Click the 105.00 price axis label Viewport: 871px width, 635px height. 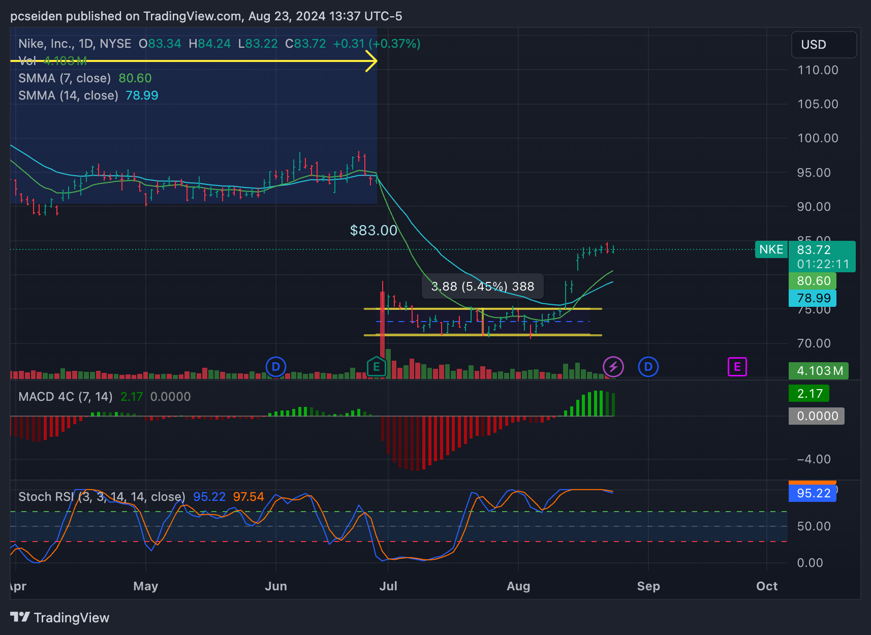pos(818,104)
